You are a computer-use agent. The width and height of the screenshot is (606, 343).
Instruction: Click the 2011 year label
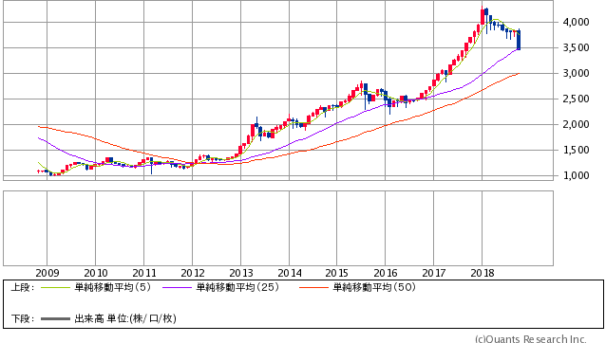(143, 273)
